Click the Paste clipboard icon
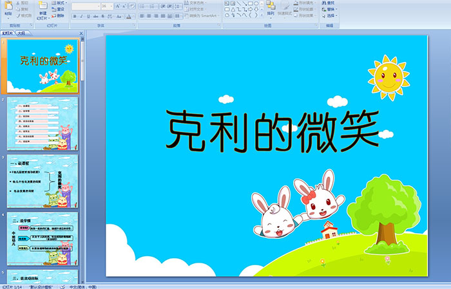451x289 pixels. pyautogui.click(x=8, y=5)
